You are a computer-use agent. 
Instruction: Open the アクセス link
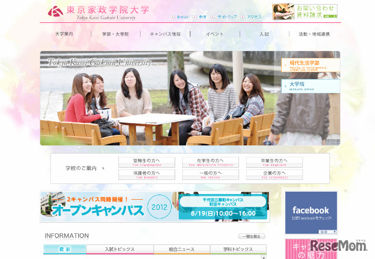[x=254, y=17]
